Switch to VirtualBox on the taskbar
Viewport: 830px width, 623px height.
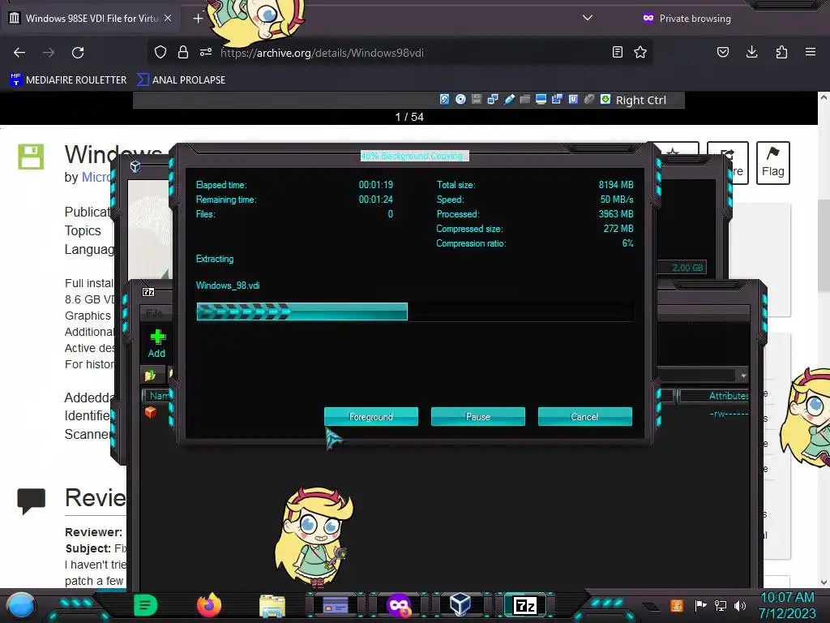pyautogui.click(x=460, y=605)
